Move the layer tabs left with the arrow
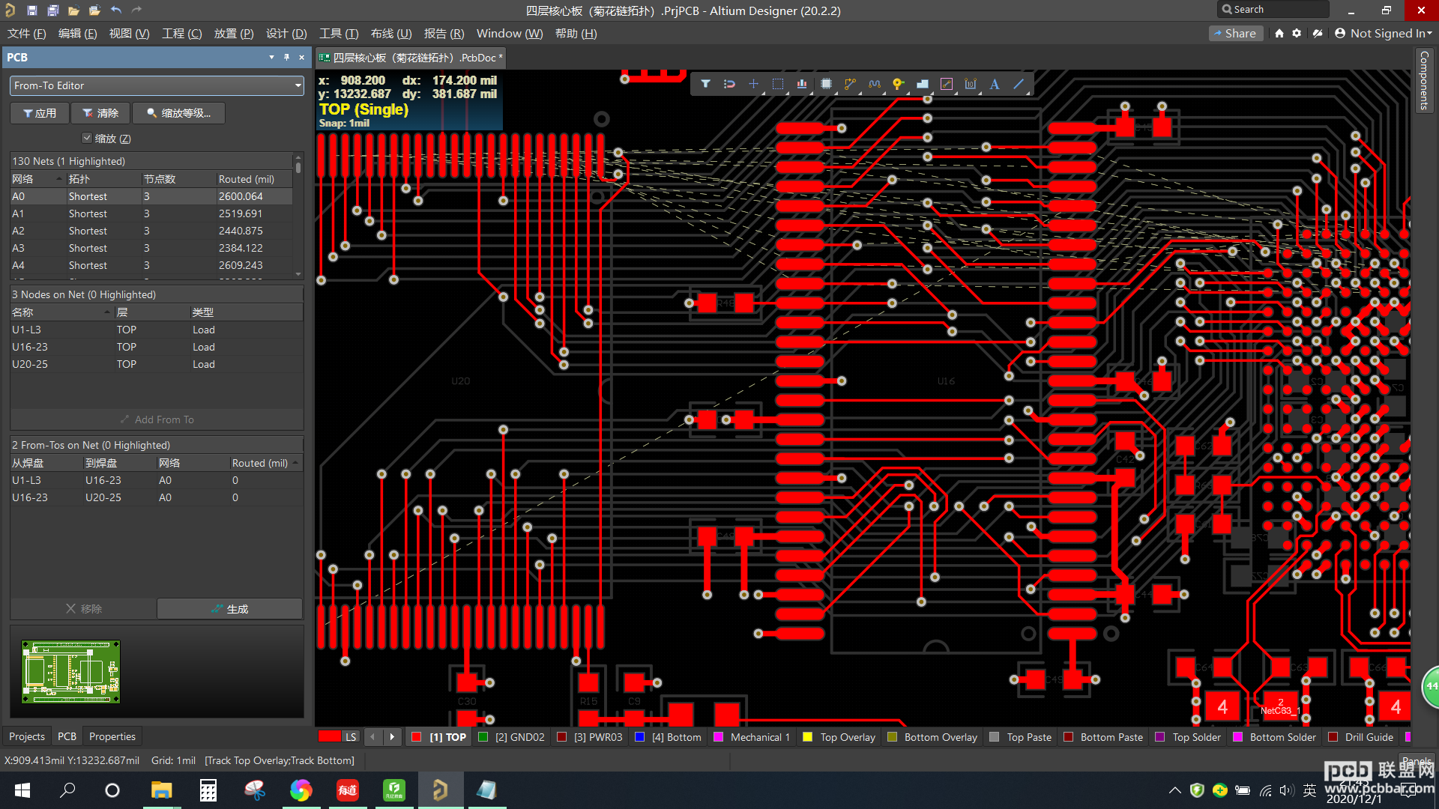 [x=372, y=737]
